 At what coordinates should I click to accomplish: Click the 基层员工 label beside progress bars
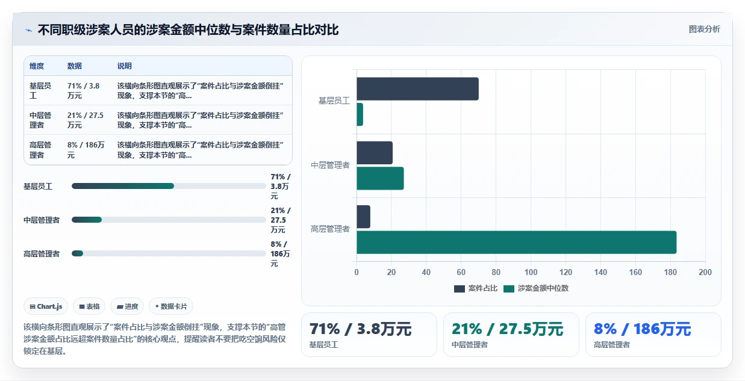tap(38, 187)
